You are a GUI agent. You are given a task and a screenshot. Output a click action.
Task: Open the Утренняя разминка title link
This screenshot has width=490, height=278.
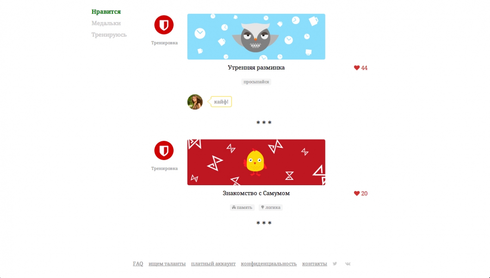tap(256, 68)
